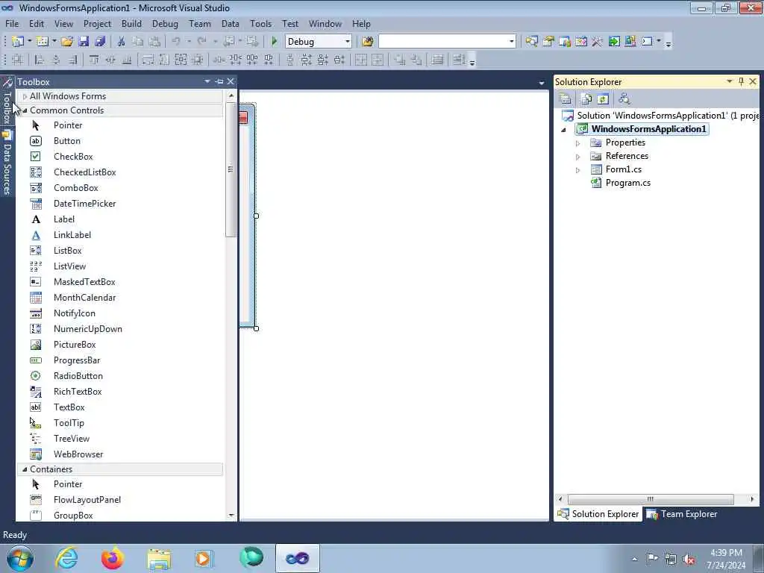764x573 pixels.
Task: Switch to the Solution Explorer bottom tab
Action: [x=598, y=514]
